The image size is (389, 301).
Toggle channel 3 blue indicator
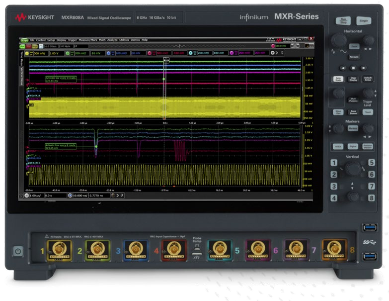[108, 53]
